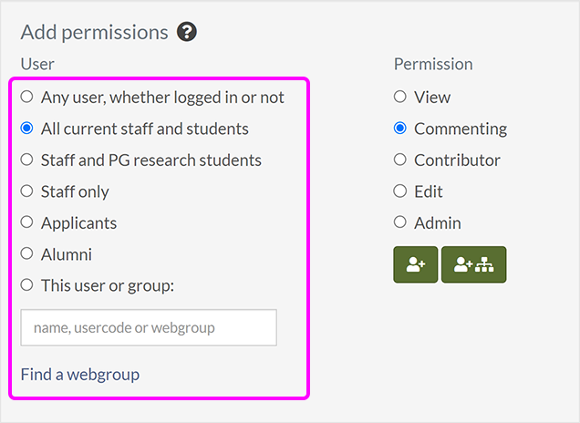Choose the 'Contributor' permission

pyautogui.click(x=400, y=160)
